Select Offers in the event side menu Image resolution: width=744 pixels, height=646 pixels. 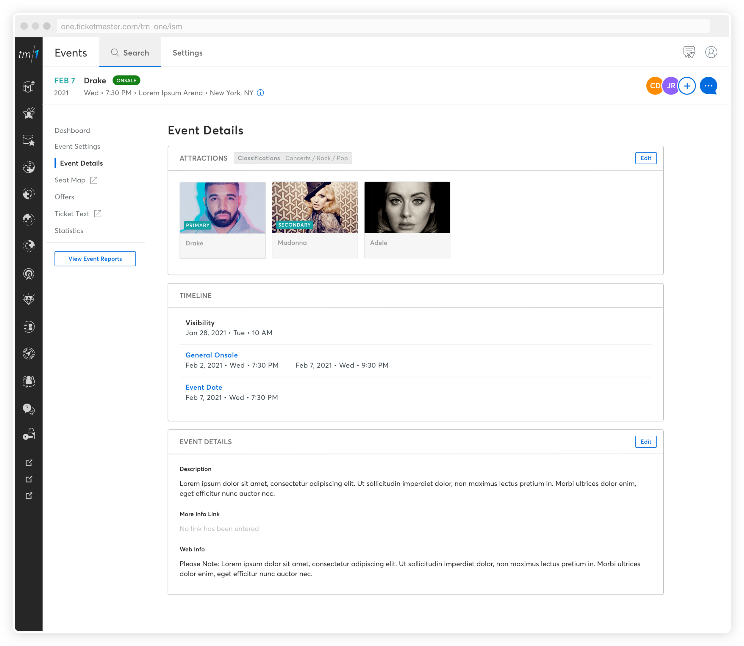tap(64, 197)
